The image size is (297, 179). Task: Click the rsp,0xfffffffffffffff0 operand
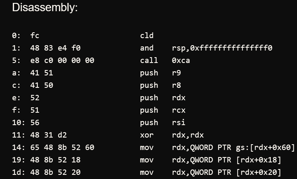coord(222,48)
